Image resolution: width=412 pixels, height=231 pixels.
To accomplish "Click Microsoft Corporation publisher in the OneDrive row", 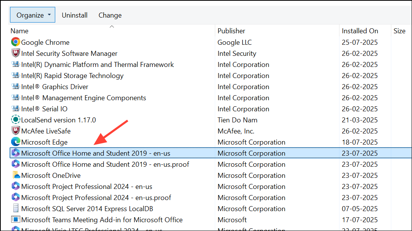I will pyautogui.click(x=251, y=176).
